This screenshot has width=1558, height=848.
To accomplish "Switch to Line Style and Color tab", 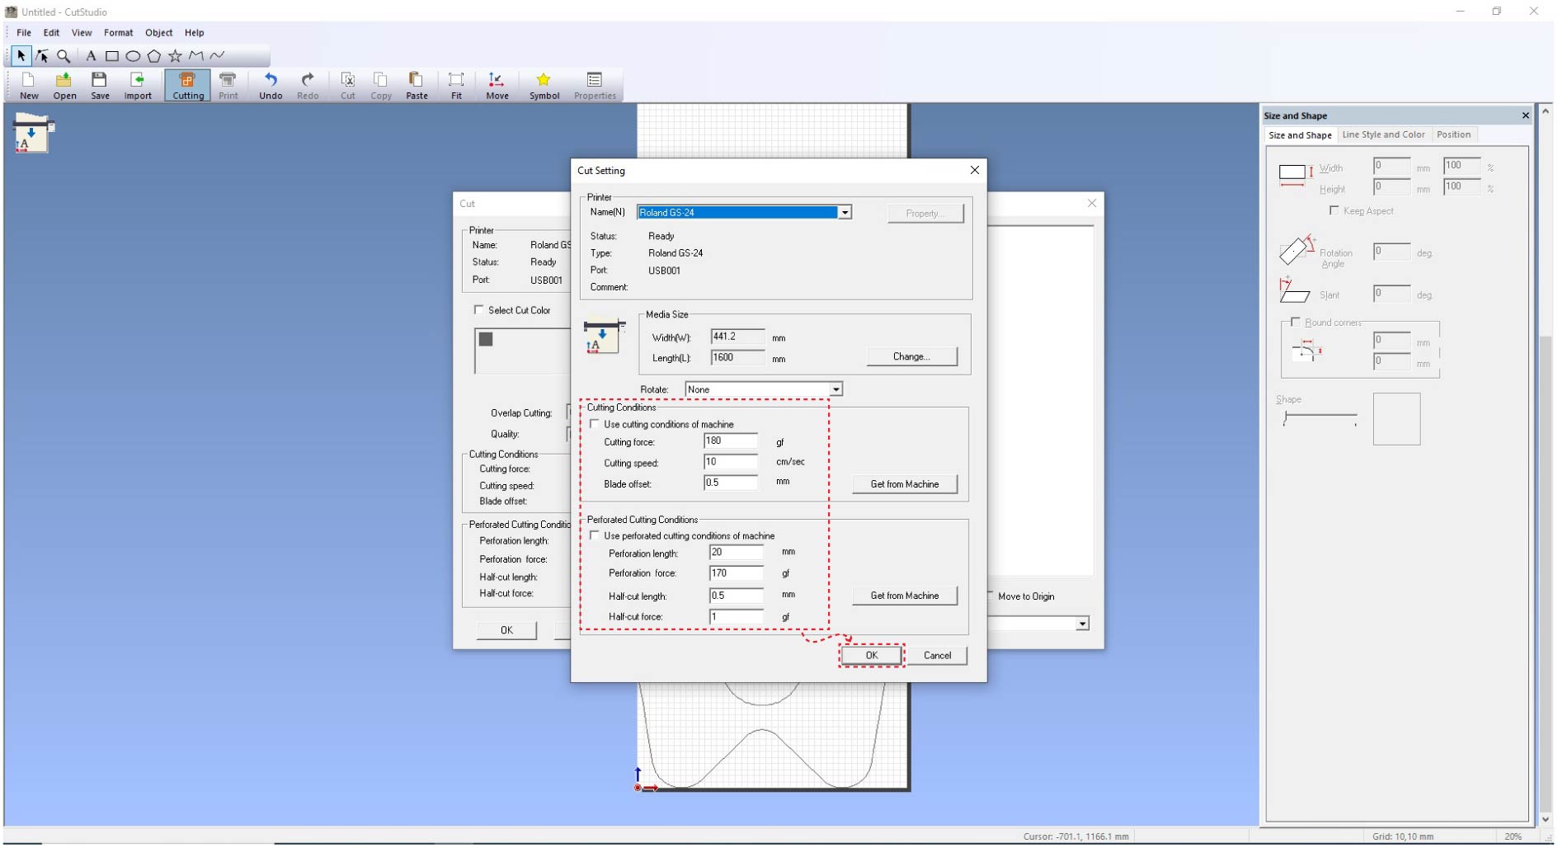I will tap(1382, 135).
